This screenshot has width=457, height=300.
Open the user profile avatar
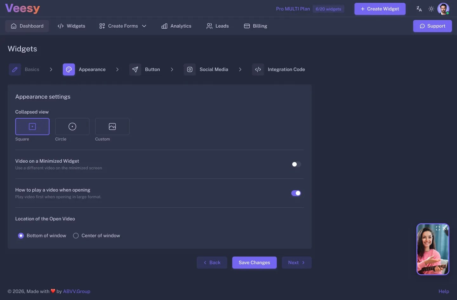point(443,9)
